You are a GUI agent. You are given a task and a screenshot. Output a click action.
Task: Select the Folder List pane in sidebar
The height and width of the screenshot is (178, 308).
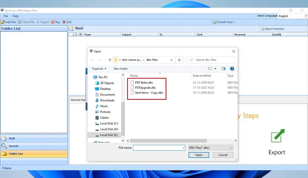coord(34,154)
